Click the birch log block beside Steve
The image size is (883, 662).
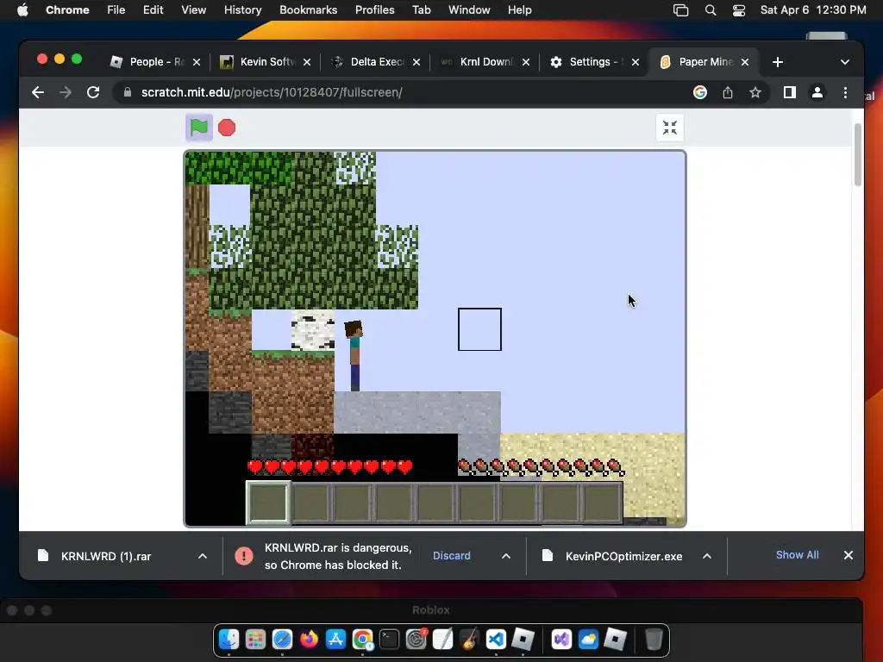click(312, 330)
